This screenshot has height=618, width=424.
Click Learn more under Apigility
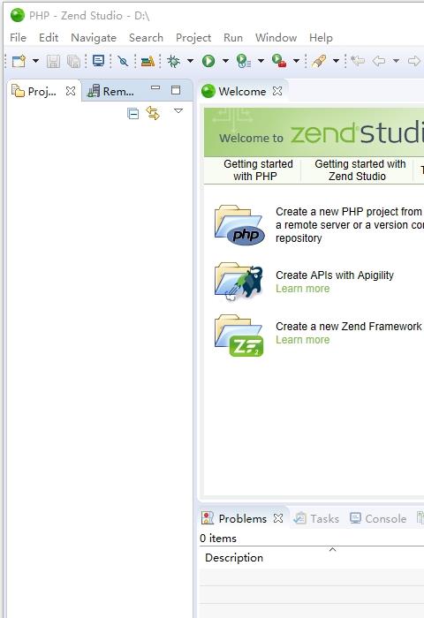point(302,289)
